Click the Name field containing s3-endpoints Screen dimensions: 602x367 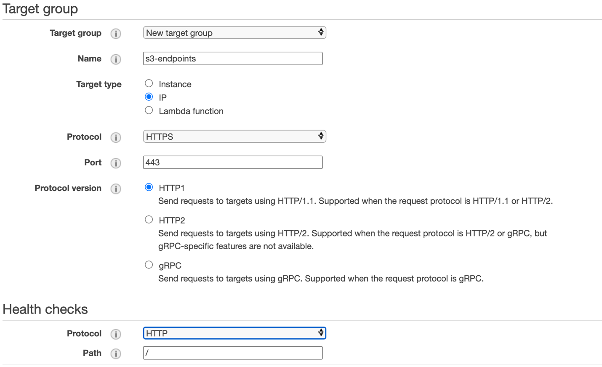(232, 58)
